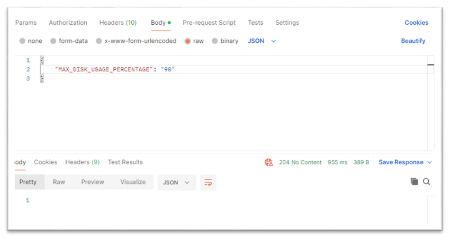Select the binary radio option
451x241 pixels.
coord(215,41)
